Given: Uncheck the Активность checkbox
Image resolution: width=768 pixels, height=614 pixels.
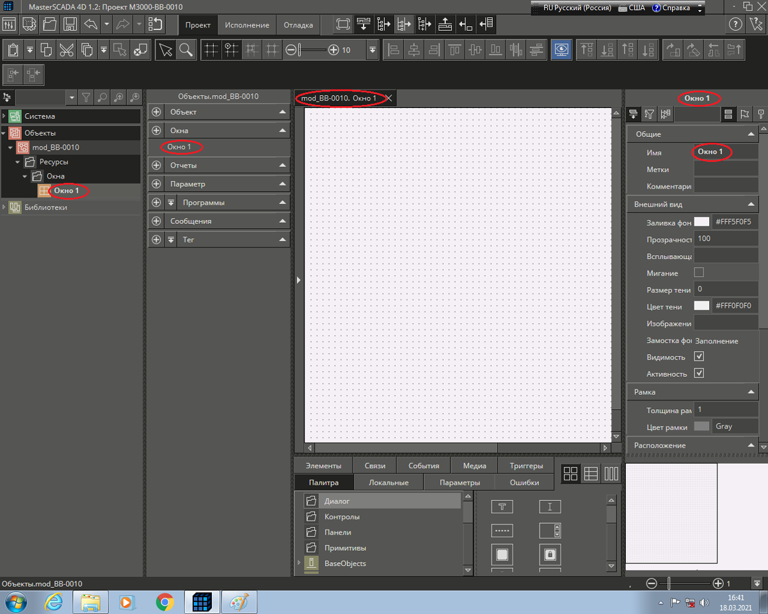Looking at the screenshot, I should [699, 373].
